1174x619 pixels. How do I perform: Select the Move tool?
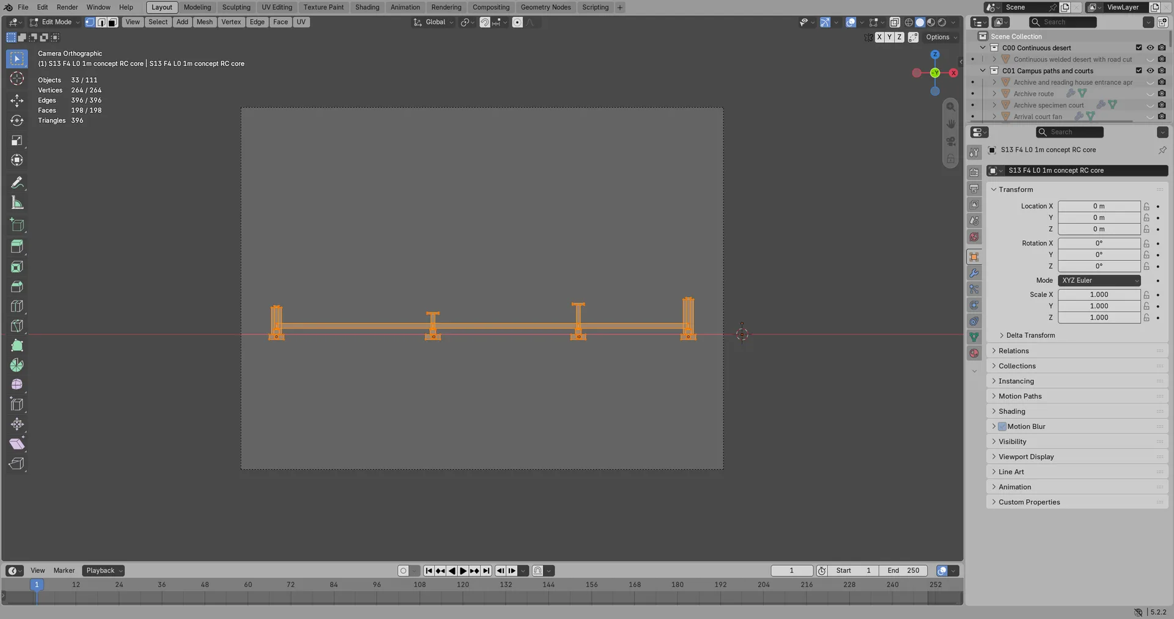point(17,100)
